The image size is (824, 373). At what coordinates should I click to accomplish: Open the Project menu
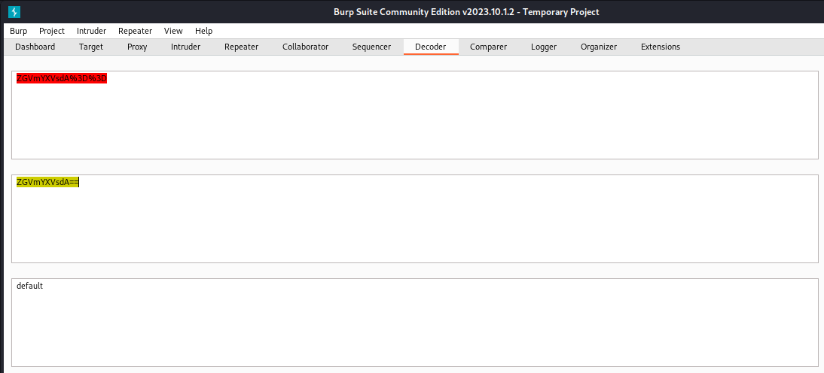(x=52, y=31)
